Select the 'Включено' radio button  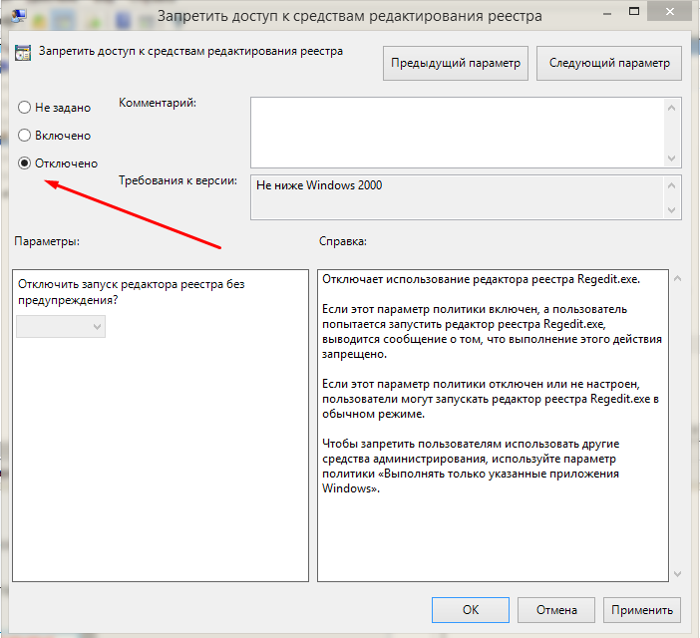point(25,136)
